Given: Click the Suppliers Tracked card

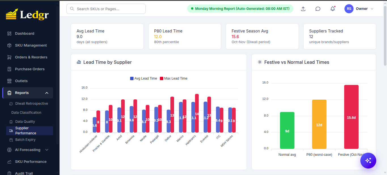Looking at the screenshot, I should (x=340, y=36).
